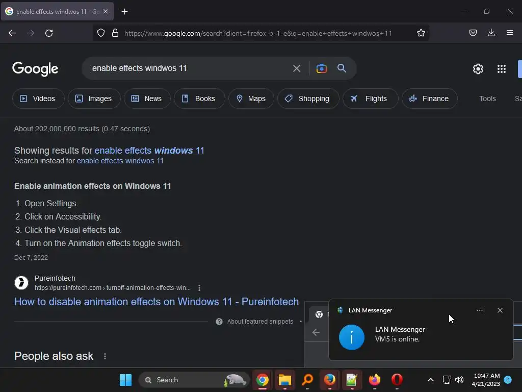522x392 pixels.
Task: Open File Explorer from taskbar
Action: tap(284, 380)
